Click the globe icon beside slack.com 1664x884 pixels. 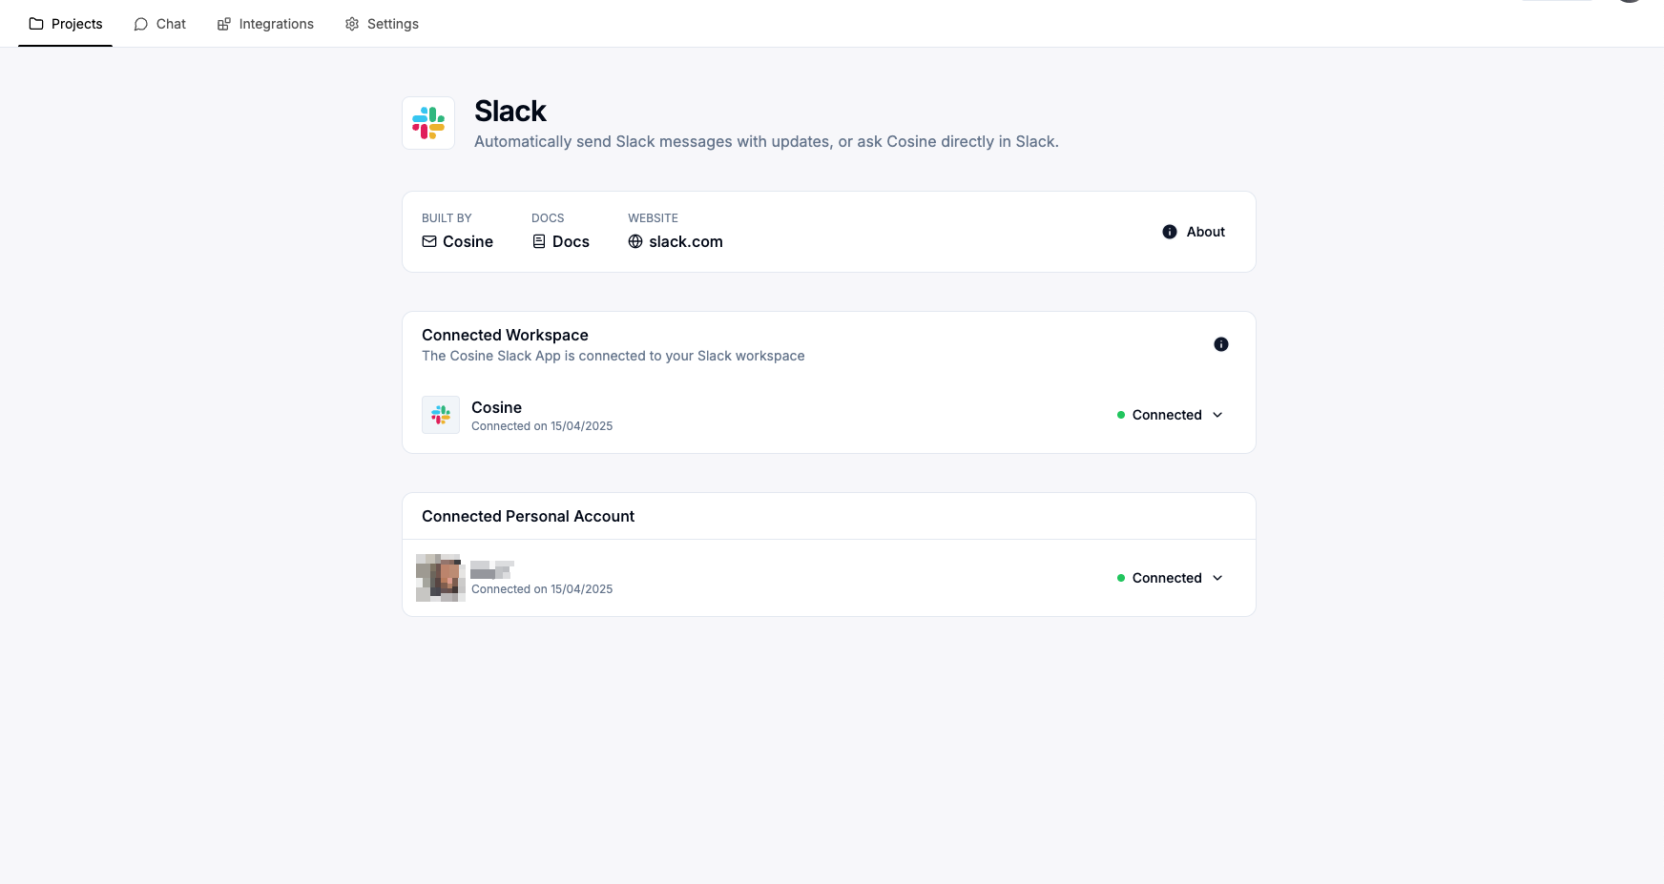(x=635, y=241)
